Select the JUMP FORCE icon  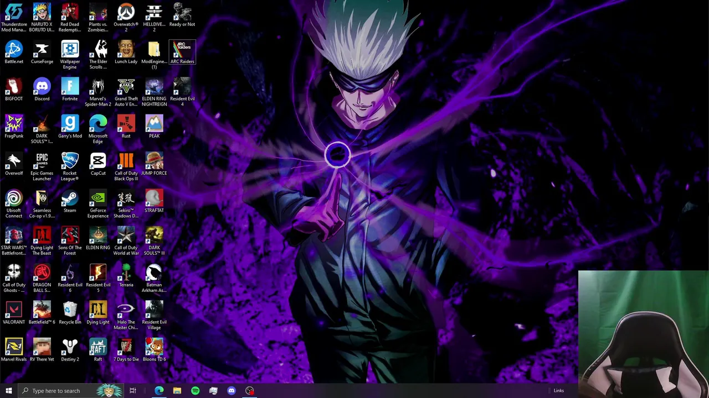click(154, 164)
